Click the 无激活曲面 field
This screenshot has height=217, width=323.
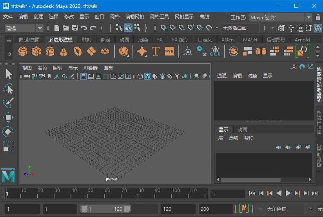(240, 28)
